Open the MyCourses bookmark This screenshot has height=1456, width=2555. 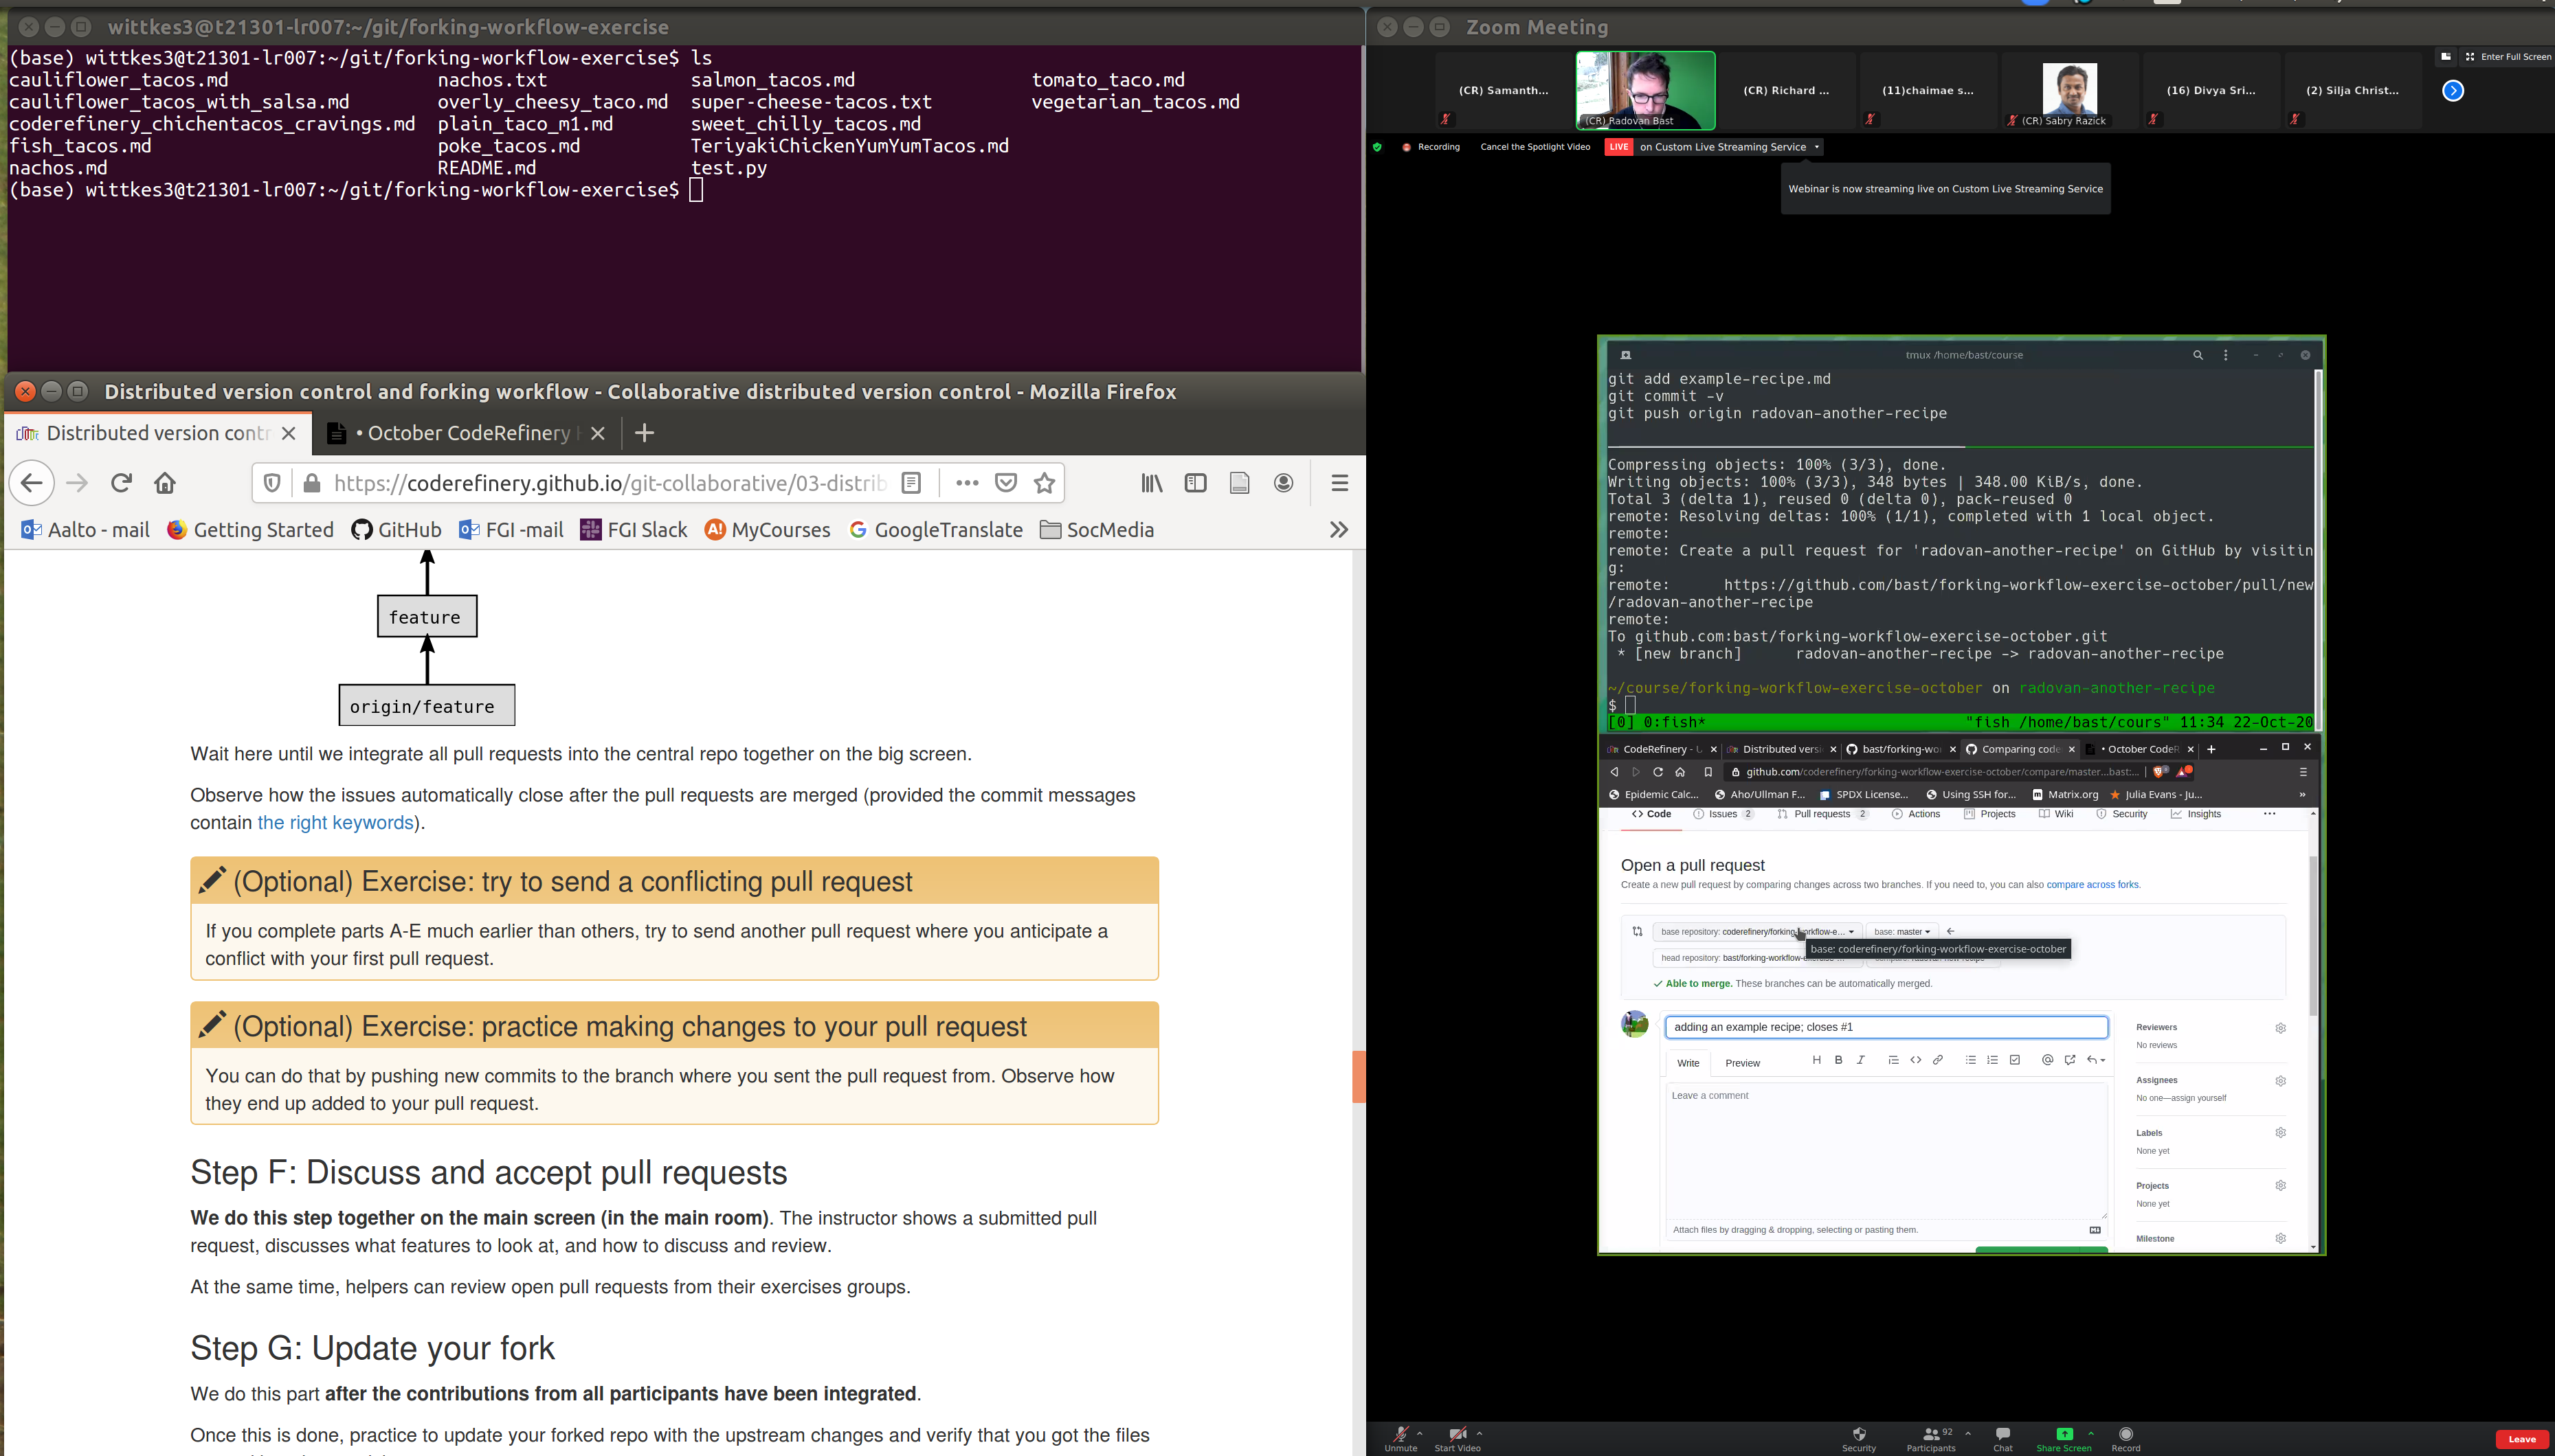tap(768, 530)
